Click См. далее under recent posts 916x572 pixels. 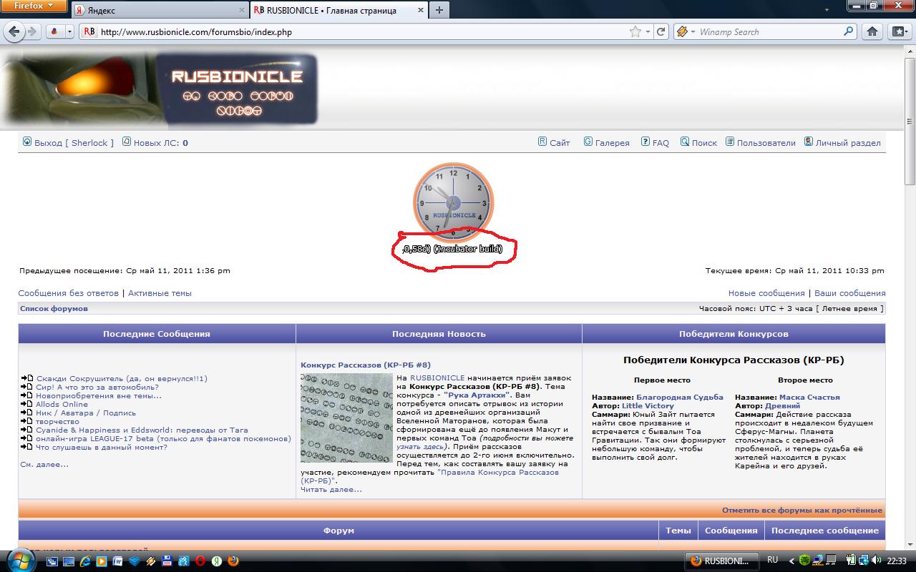click(44, 465)
